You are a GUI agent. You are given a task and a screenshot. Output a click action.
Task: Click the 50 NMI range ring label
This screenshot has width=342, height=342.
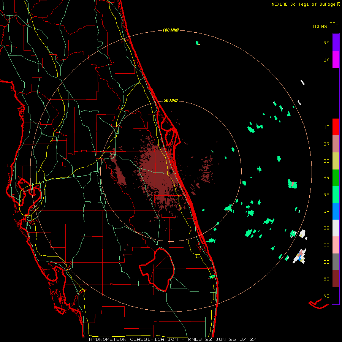coord(171,101)
